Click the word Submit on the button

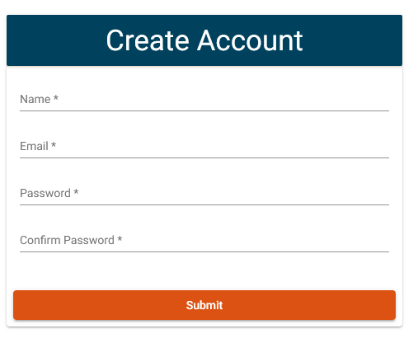(204, 305)
